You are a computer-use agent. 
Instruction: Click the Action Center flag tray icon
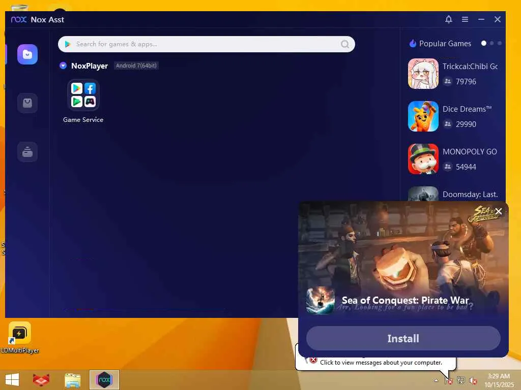(x=449, y=380)
